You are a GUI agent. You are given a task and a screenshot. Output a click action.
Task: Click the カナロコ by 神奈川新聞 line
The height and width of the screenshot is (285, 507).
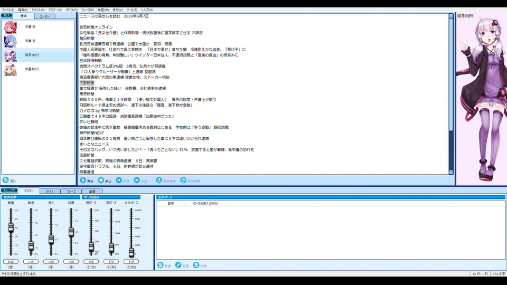100,111
